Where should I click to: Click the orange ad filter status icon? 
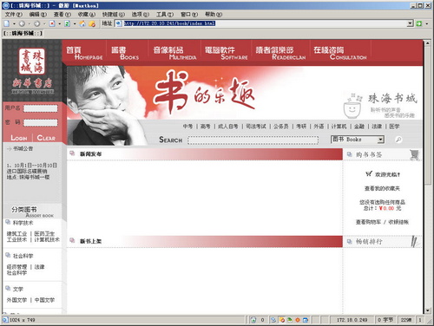click(x=282, y=320)
